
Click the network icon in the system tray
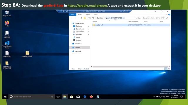point(161,97)
